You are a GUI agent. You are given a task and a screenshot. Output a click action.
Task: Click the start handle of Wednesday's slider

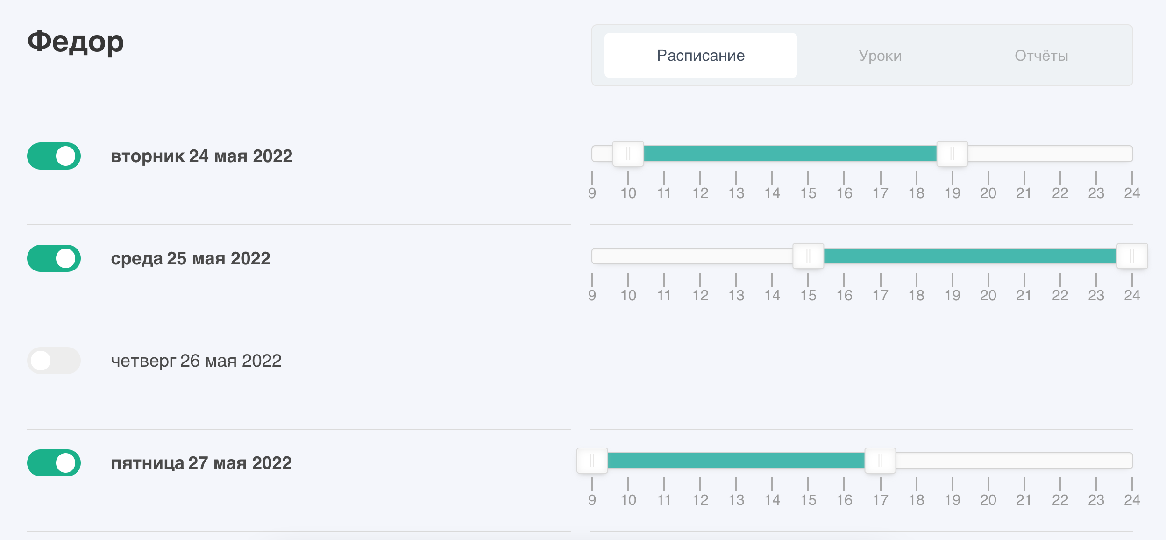tap(808, 256)
